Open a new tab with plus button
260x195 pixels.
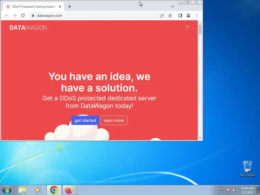pos(70,7)
